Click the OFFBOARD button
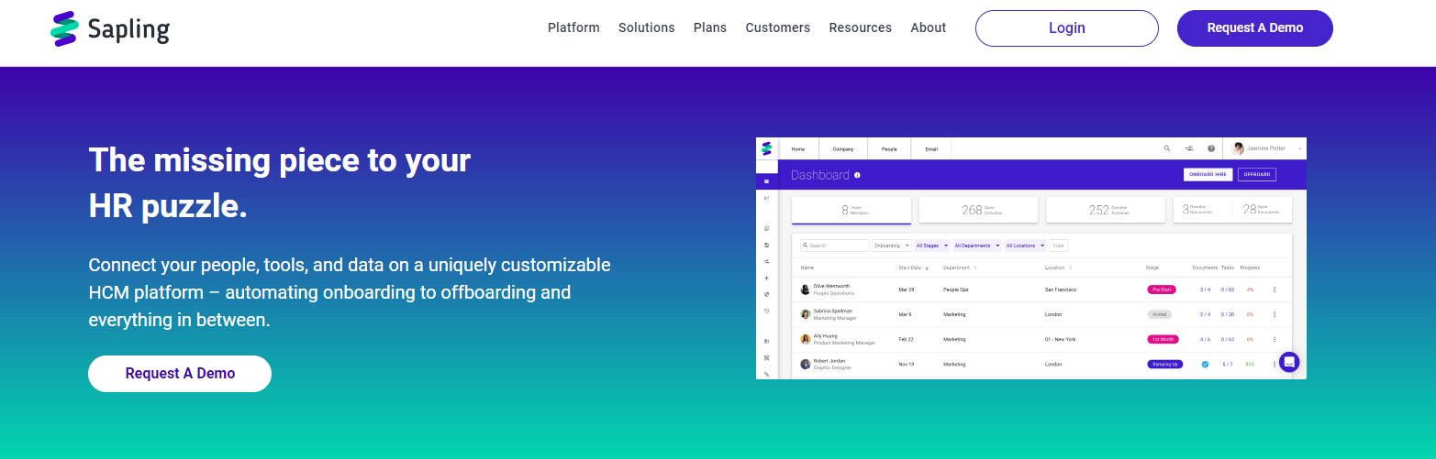The height and width of the screenshot is (459, 1436). pos(1257,174)
